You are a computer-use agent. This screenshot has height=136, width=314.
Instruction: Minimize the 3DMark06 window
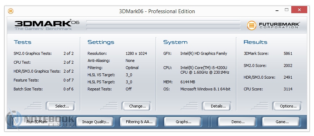(277, 10)
